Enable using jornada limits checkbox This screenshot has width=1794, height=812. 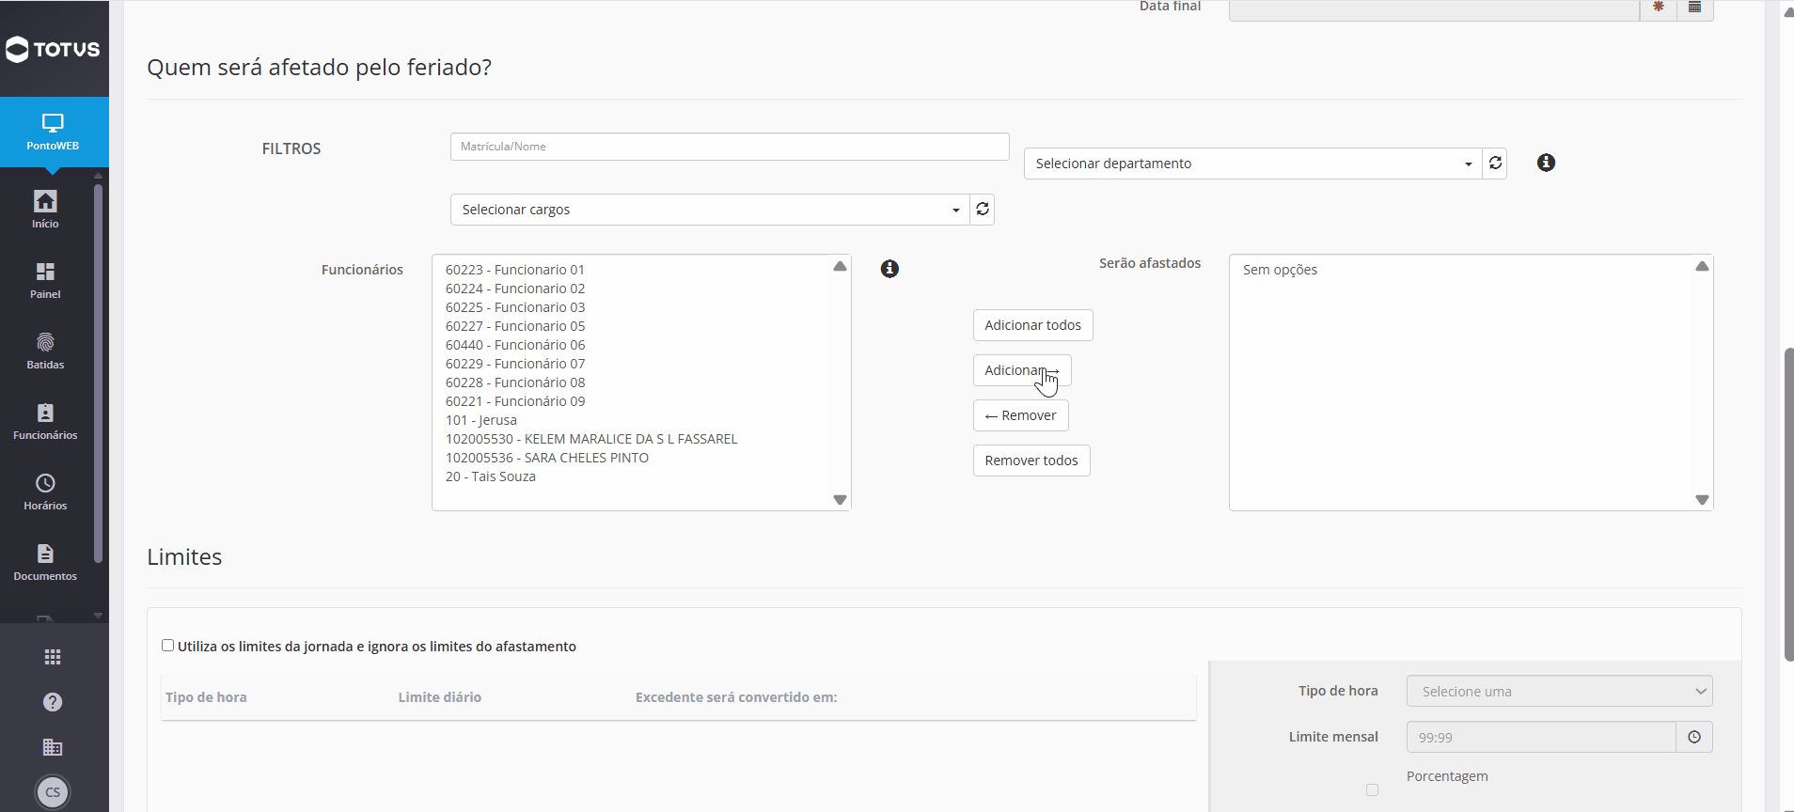click(167, 646)
